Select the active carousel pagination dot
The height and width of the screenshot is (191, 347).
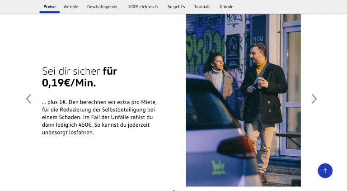coord(173,191)
